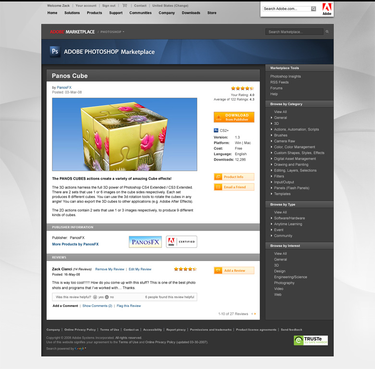Image resolution: width=375 pixels, height=369 pixels.
Task: Open the Store menu
Action: pos(212,13)
